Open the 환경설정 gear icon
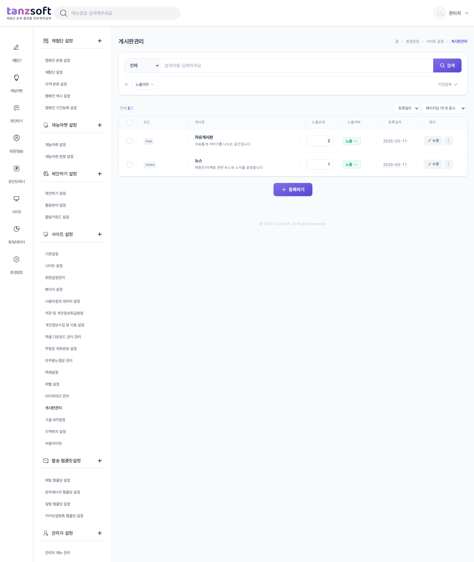The height and width of the screenshot is (562, 474). coord(16,259)
